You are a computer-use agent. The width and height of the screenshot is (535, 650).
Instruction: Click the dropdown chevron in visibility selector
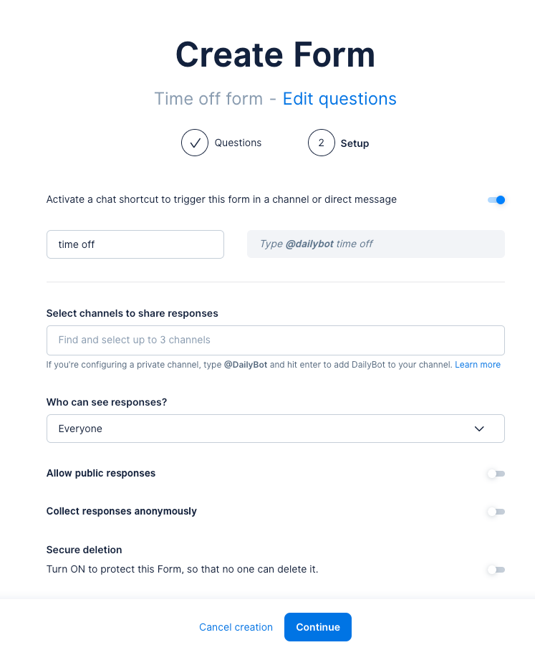479,429
